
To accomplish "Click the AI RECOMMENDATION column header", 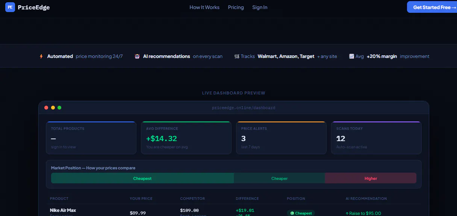I will point(366,199).
